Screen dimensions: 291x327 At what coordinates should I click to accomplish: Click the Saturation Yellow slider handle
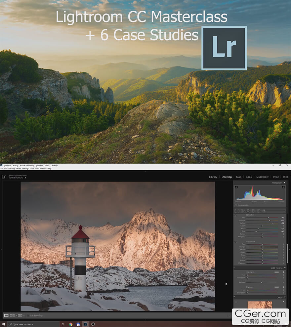tap(273, 223)
